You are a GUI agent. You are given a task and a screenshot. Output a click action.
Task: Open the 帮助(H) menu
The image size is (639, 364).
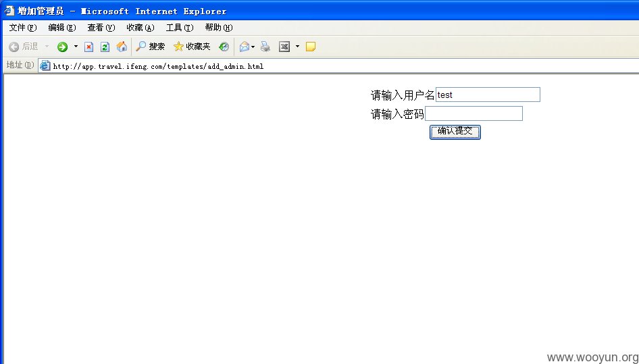[x=219, y=28]
